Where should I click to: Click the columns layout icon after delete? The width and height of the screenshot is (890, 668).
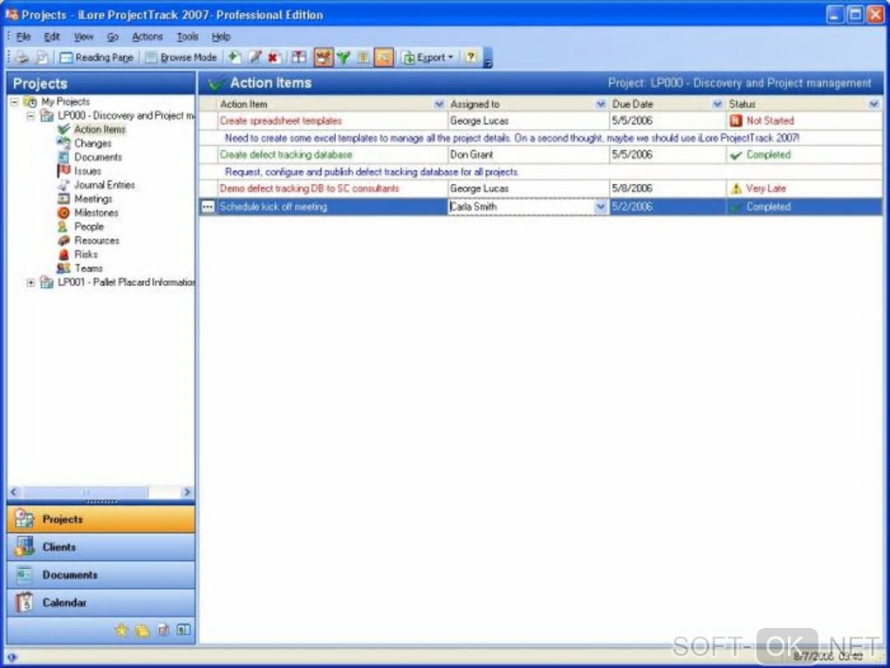tap(299, 58)
